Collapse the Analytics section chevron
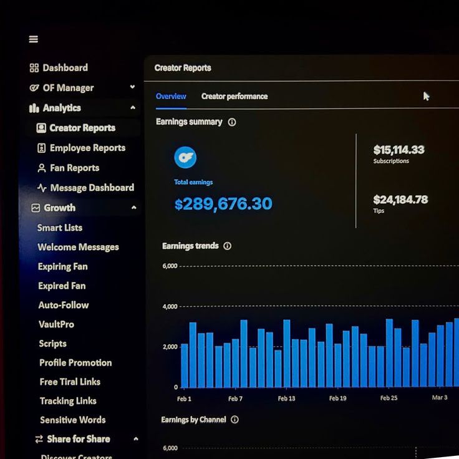The image size is (459, 459). 133,107
